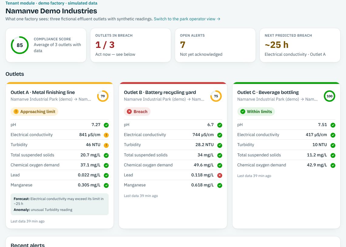Select the Open alerts card

tap(215, 45)
